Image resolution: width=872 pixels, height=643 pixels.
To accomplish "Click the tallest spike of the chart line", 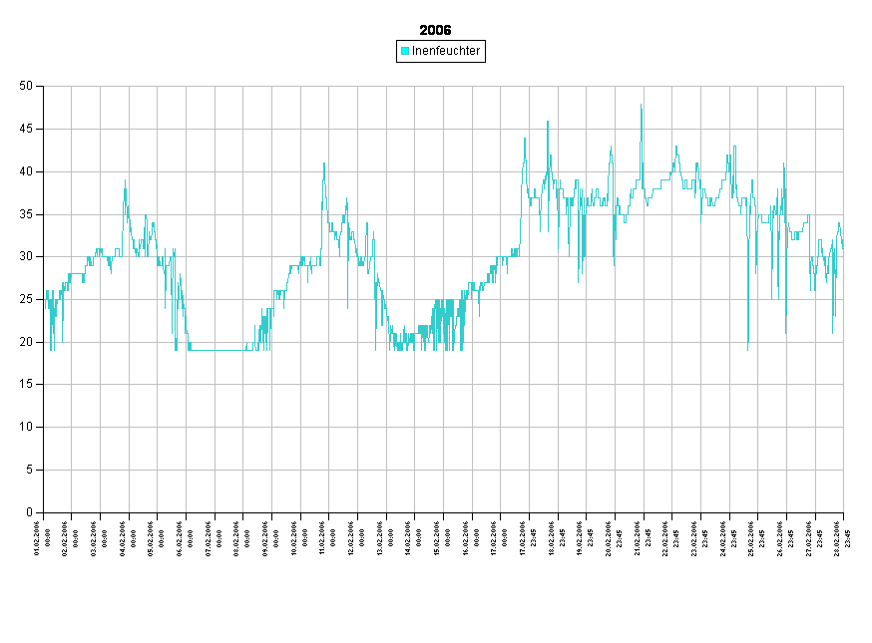I will pos(642,106).
